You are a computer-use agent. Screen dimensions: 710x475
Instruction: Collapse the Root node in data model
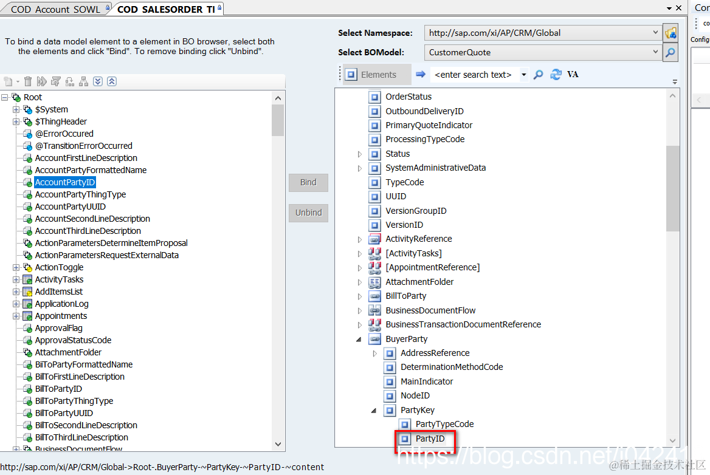click(x=5, y=97)
